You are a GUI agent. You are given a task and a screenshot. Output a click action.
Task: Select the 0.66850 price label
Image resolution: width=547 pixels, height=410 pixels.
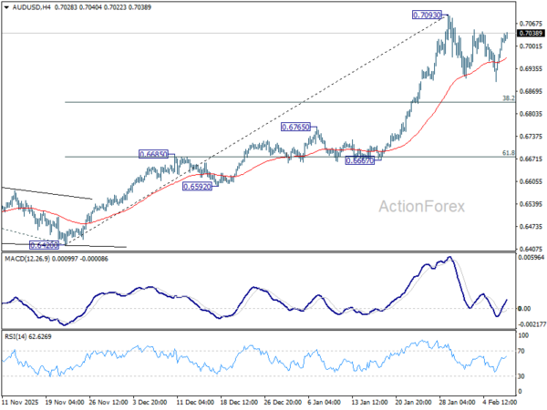click(153, 154)
